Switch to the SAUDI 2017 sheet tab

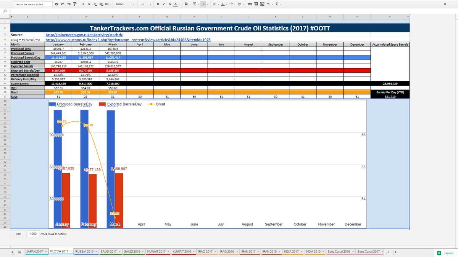(109, 252)
